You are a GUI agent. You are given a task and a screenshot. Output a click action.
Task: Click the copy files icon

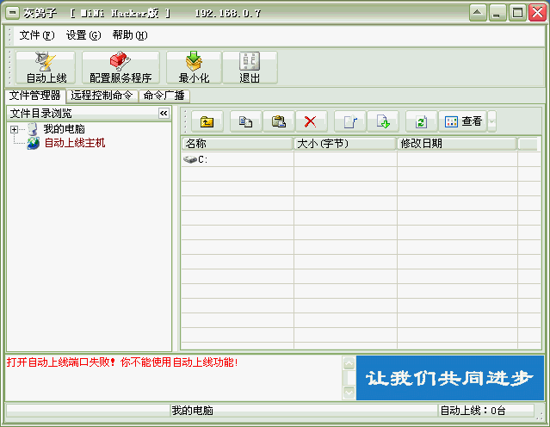click(245, 121)
